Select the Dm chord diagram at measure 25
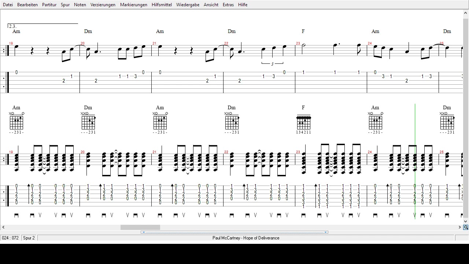The width and height of the screenshot is (469, 264). (447, 122)
